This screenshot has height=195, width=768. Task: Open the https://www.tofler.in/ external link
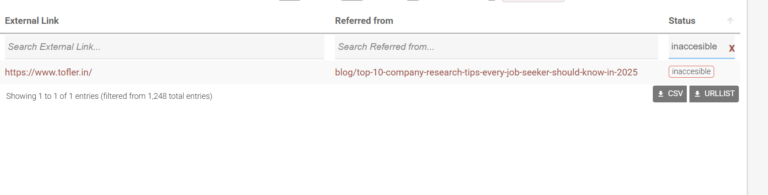49,72
